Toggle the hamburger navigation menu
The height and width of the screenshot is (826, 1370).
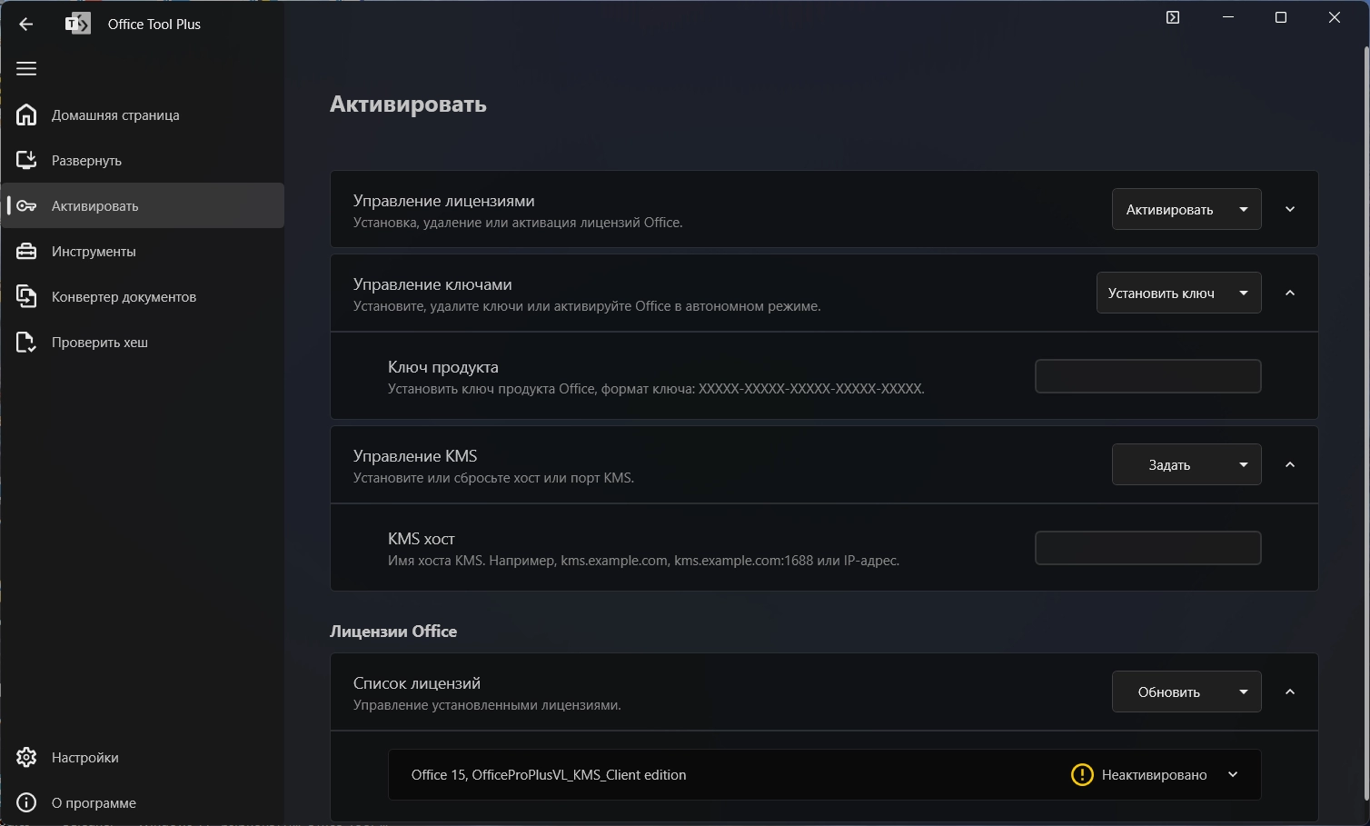(x=26, y=69)
